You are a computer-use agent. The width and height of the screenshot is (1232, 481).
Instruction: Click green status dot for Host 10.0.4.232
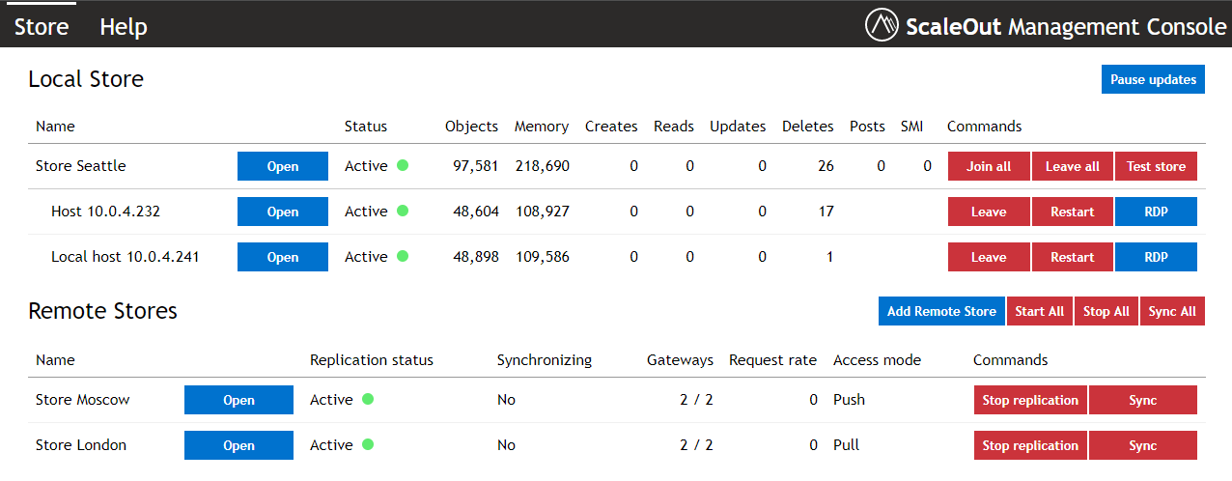pos(403,211)
